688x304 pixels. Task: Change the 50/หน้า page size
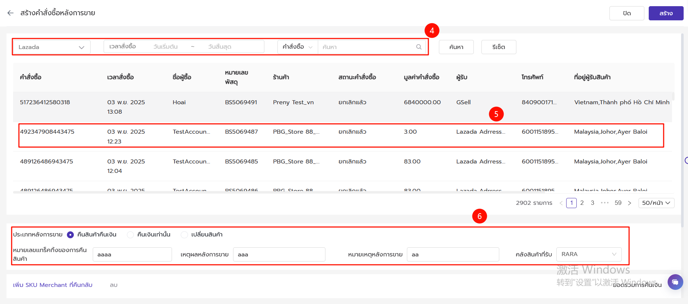pos(656,203)
